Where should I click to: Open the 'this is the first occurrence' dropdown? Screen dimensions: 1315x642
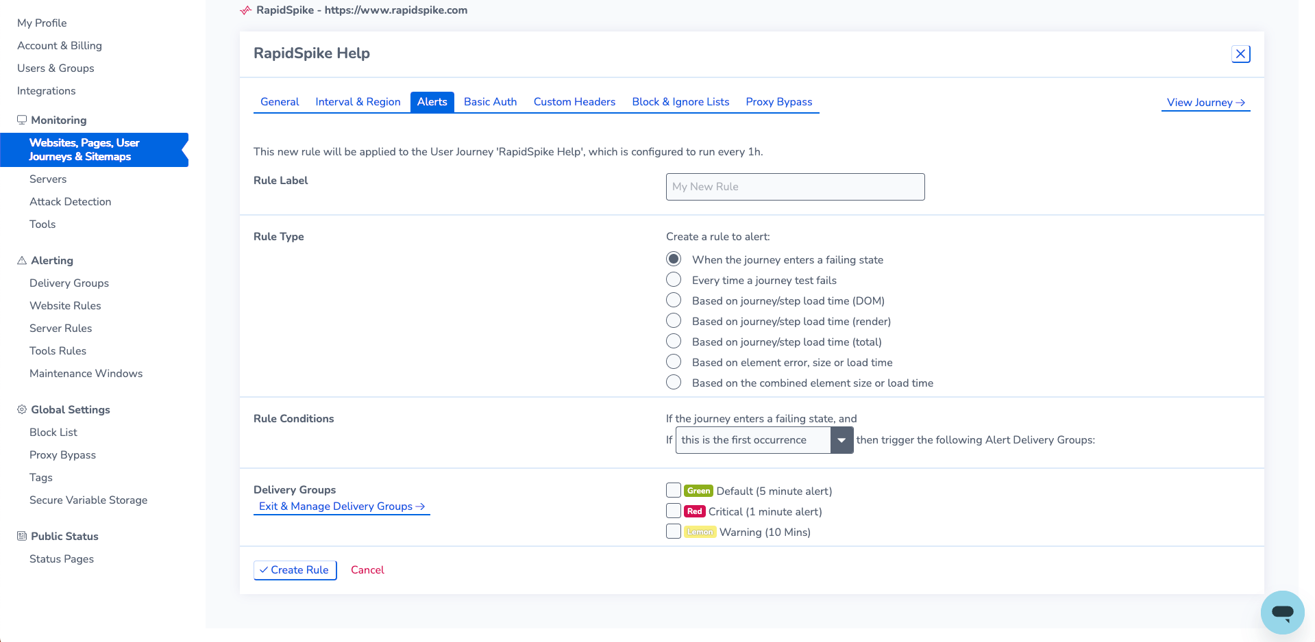(764, 440)
